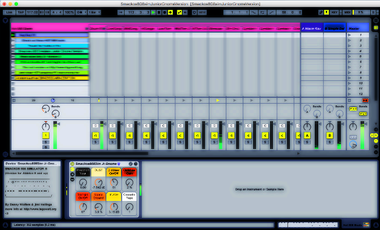Click the clip overview strip in the bottom bar
380x230 pixels.
coord(308,225)
